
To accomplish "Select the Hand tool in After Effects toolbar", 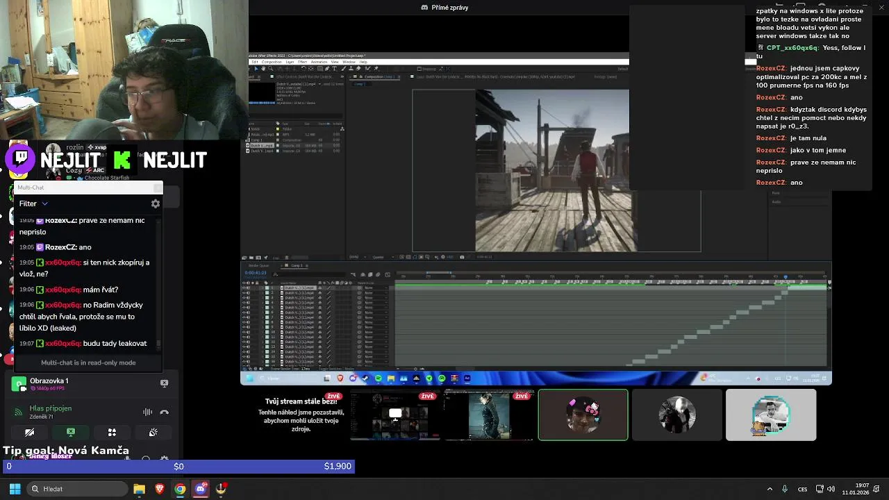I will pyautogui.click(x=263, y=69).
